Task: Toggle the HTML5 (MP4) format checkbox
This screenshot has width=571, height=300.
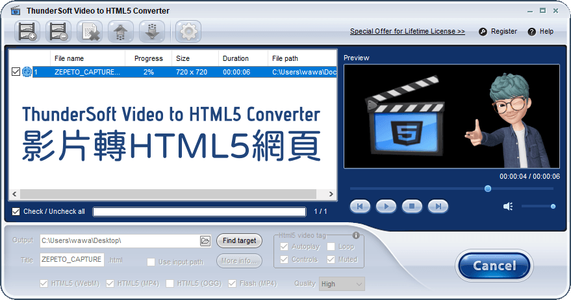Action: [110, 283]
